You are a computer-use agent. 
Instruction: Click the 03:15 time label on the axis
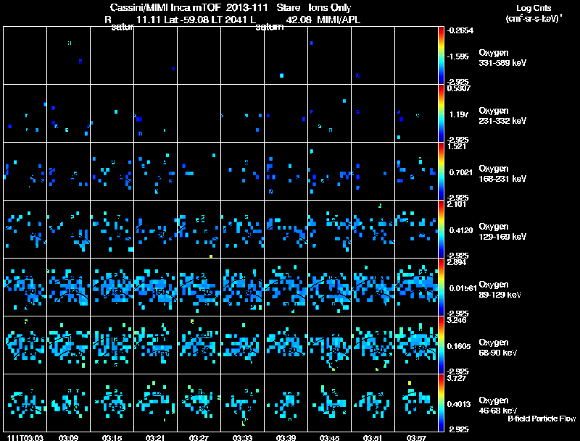(x=112, y=437)
